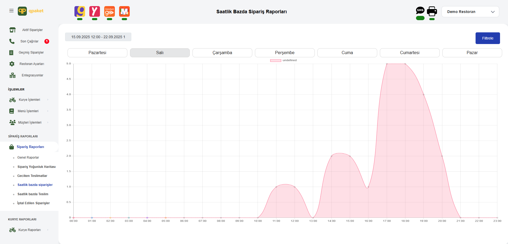Screen dimensions: 508x244
Task: Select the Pazartesi day tab
Action: click(97, 53)
